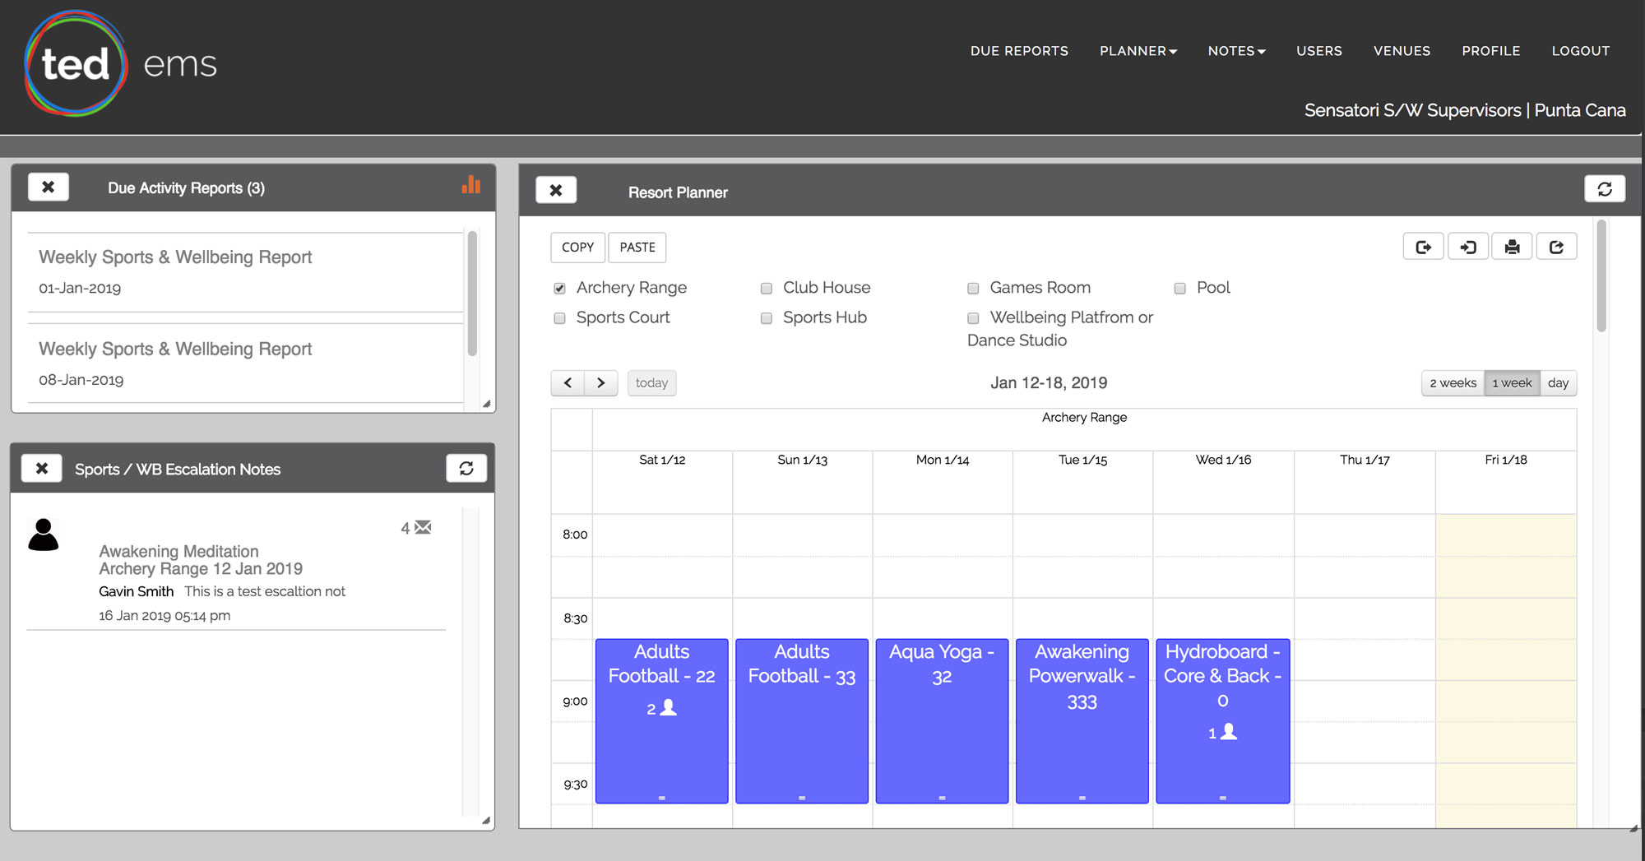Tick the Pool venue checkbox
The height and width of the screenshot is (861, 1645).
coord(1180,289)
